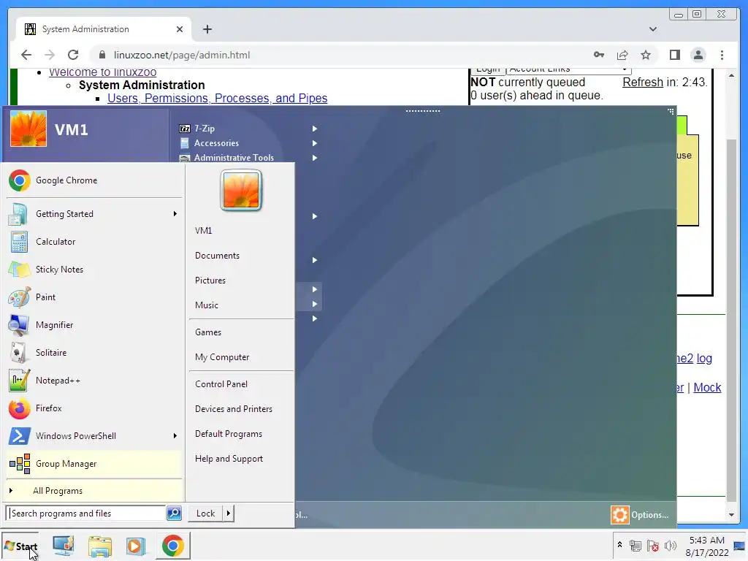Open the saved passwords key icon
The height and width of the screenshot is (561, 748).
click(599, 55)
